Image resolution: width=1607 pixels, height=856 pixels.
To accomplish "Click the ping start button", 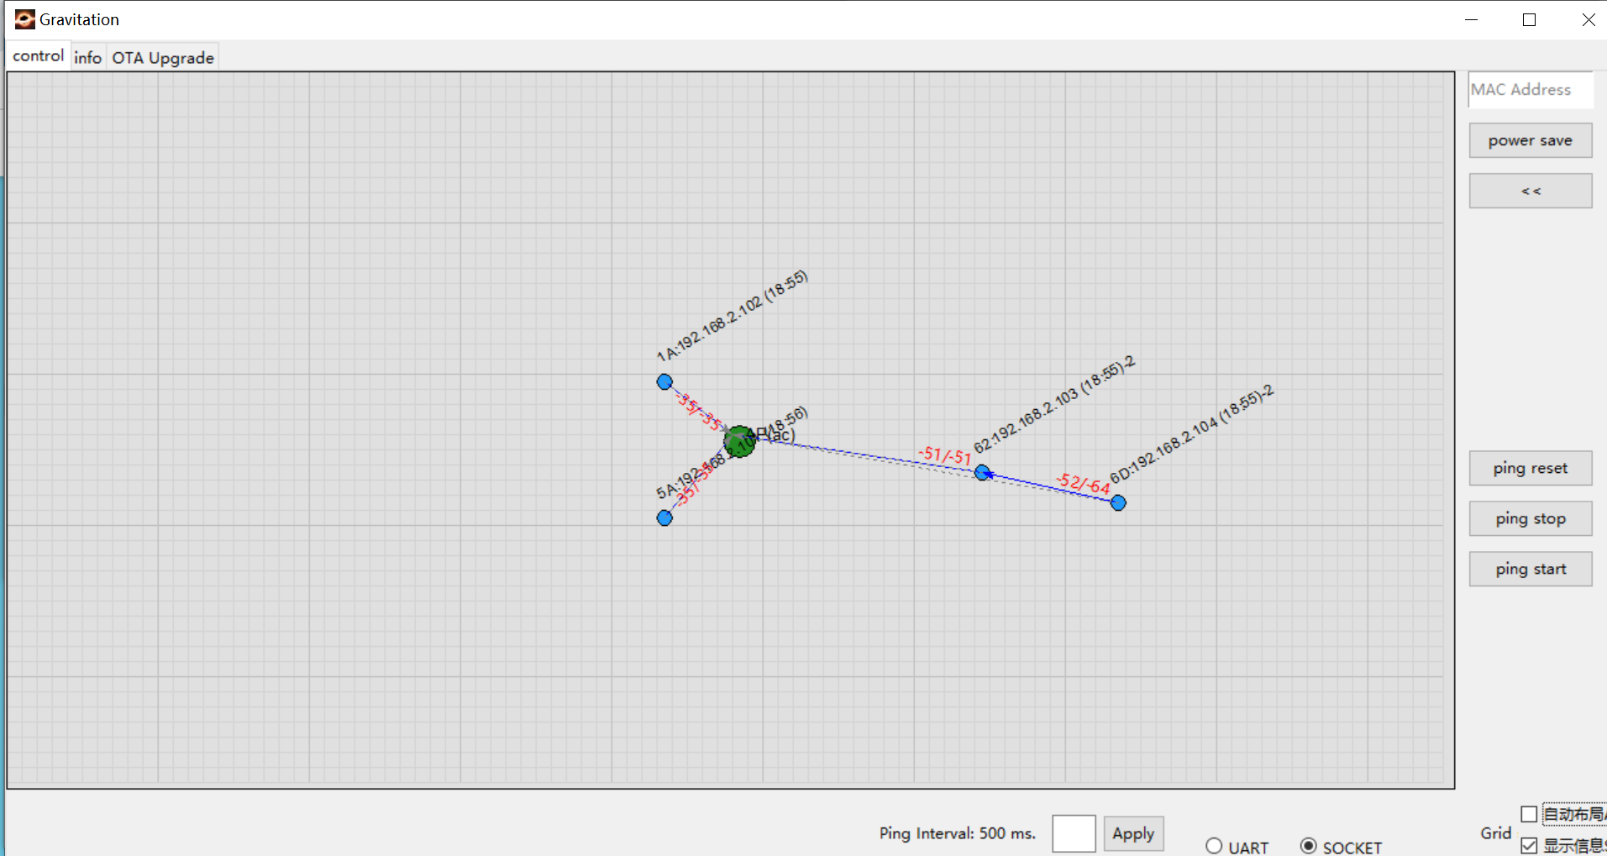I will click(x=1530, y=569).
